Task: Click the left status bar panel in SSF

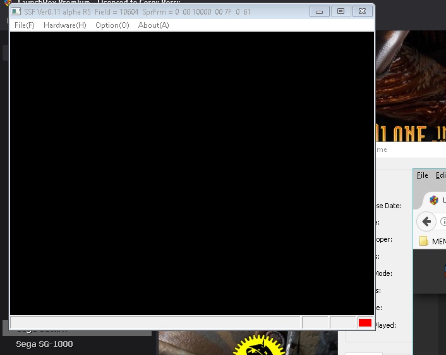Action: (x=155, y=323)
